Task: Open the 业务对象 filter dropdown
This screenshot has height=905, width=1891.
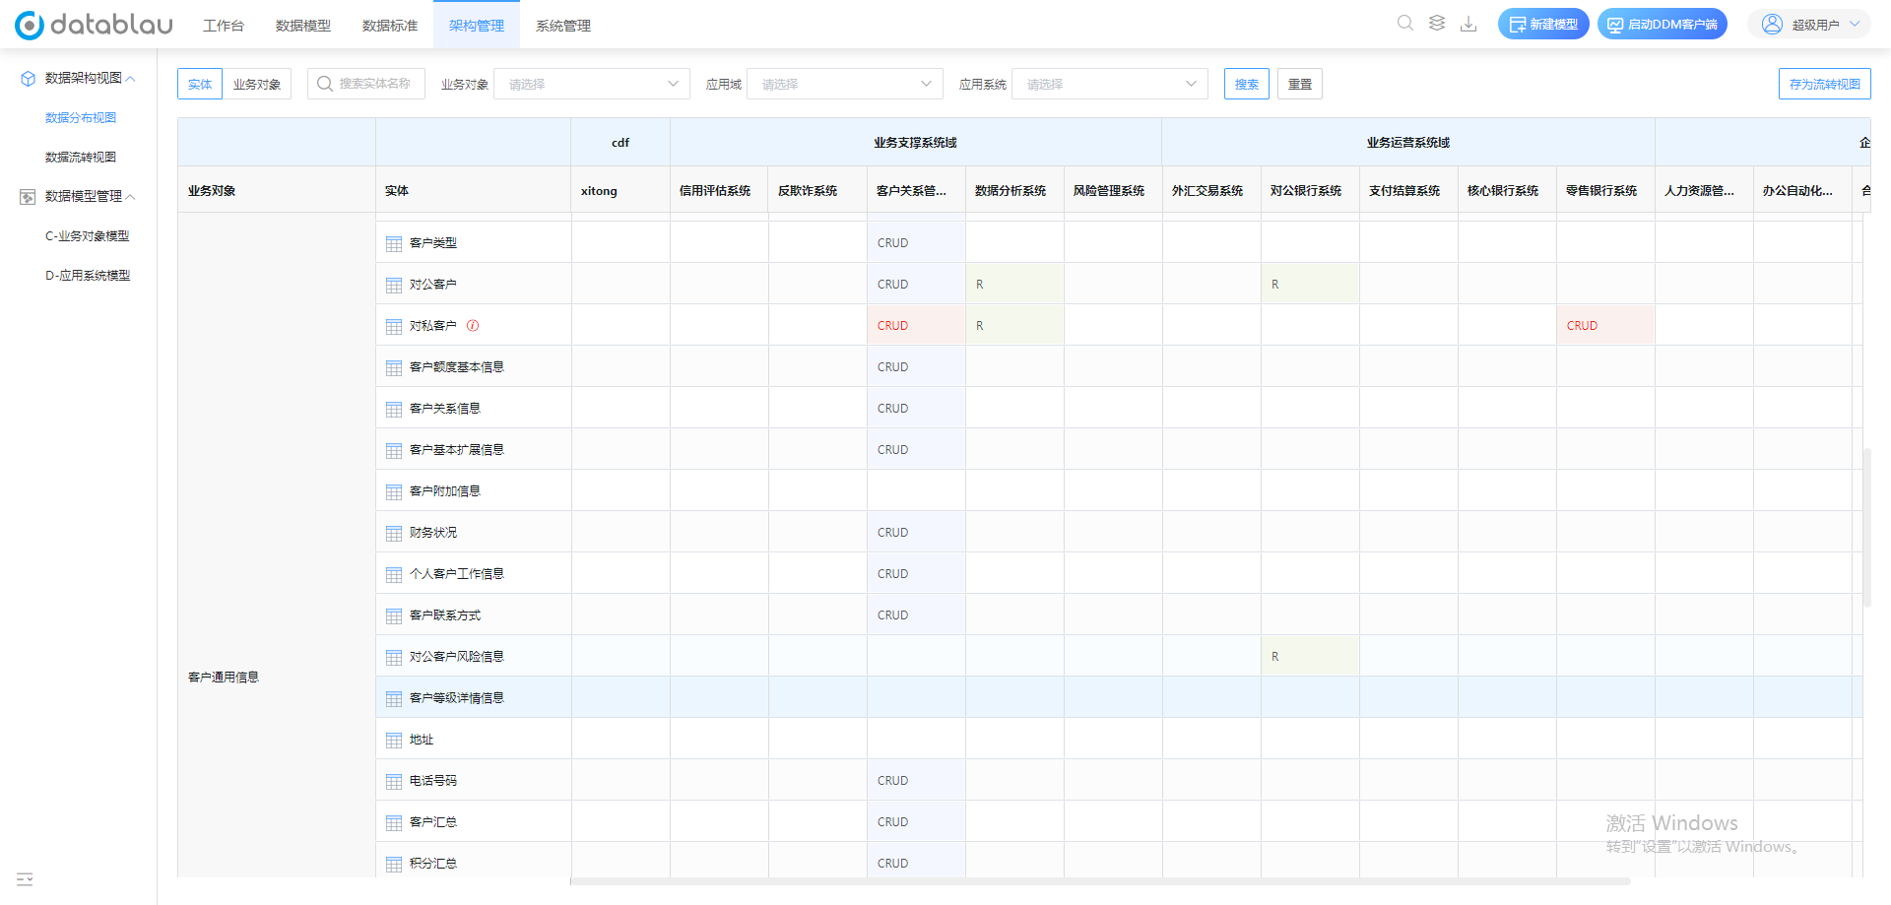Action: [592, 84]
